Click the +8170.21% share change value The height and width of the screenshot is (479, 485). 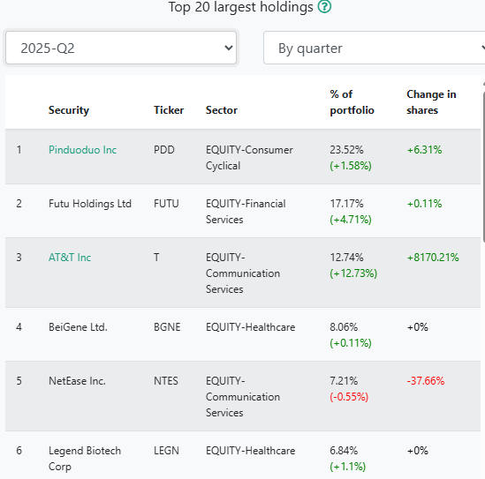433,258
